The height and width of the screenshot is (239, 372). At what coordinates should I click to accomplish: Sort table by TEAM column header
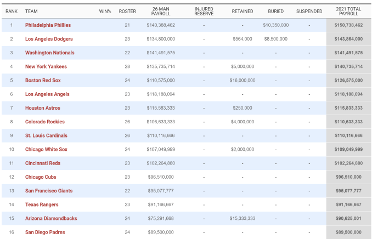(31, 12)
